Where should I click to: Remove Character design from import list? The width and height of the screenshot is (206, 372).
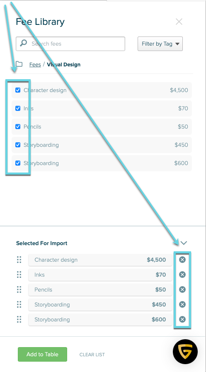tap(182, 260)
